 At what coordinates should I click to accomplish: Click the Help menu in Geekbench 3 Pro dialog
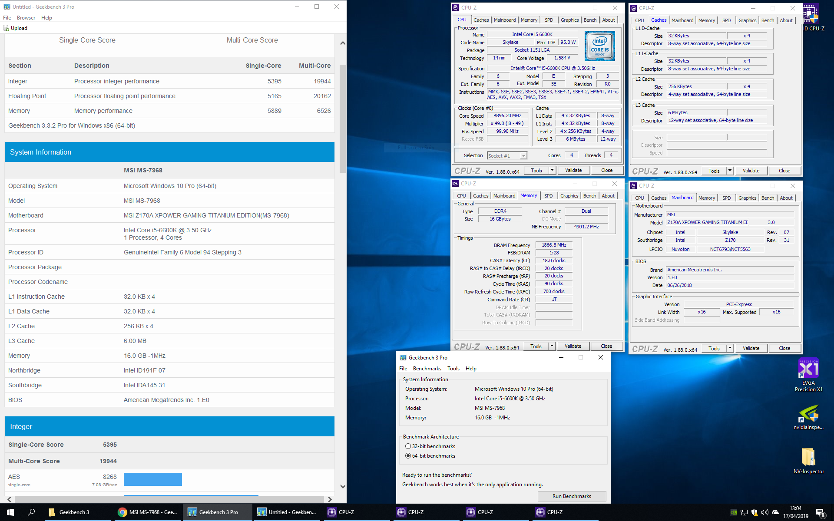[x=471, y=369]
